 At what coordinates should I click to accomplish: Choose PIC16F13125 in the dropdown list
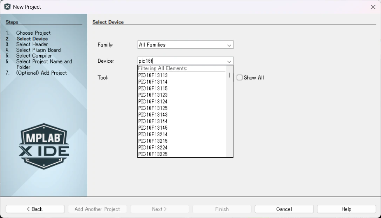click(x=182, y=108)
